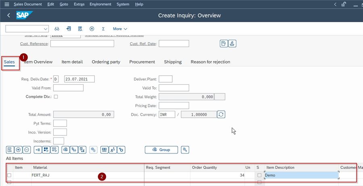Click the Pricing Date input field
Screen dimensions: 363x186
coord(174,106)
